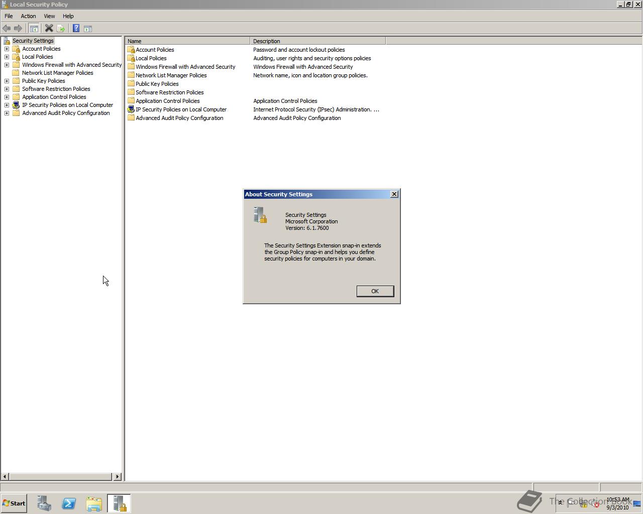
Task: Click the Delete X toolbar icon
Action: point(49,29)
